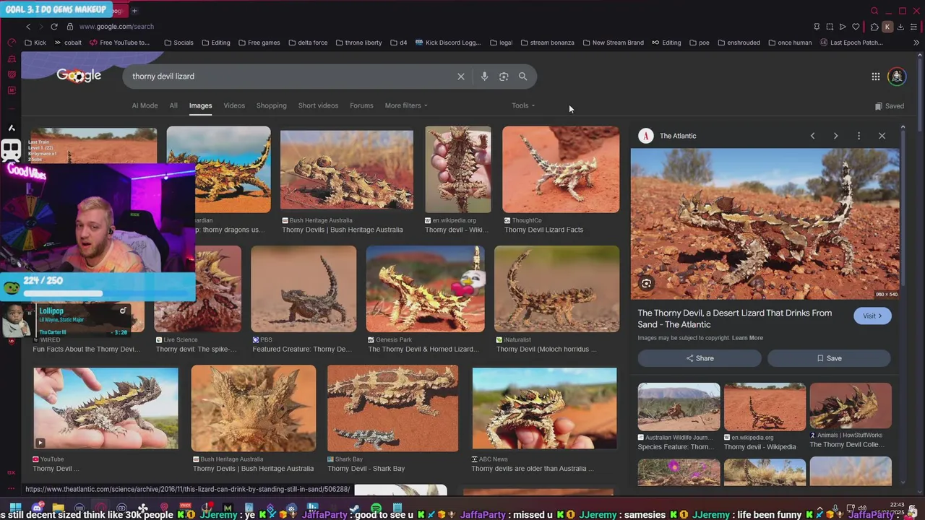This screenshot has width=925, height=520.
Task: Switch to the Videos tab
Action: [234, 105]
